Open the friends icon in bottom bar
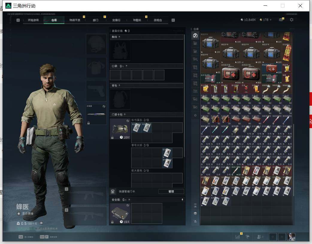 click(260, 237)
